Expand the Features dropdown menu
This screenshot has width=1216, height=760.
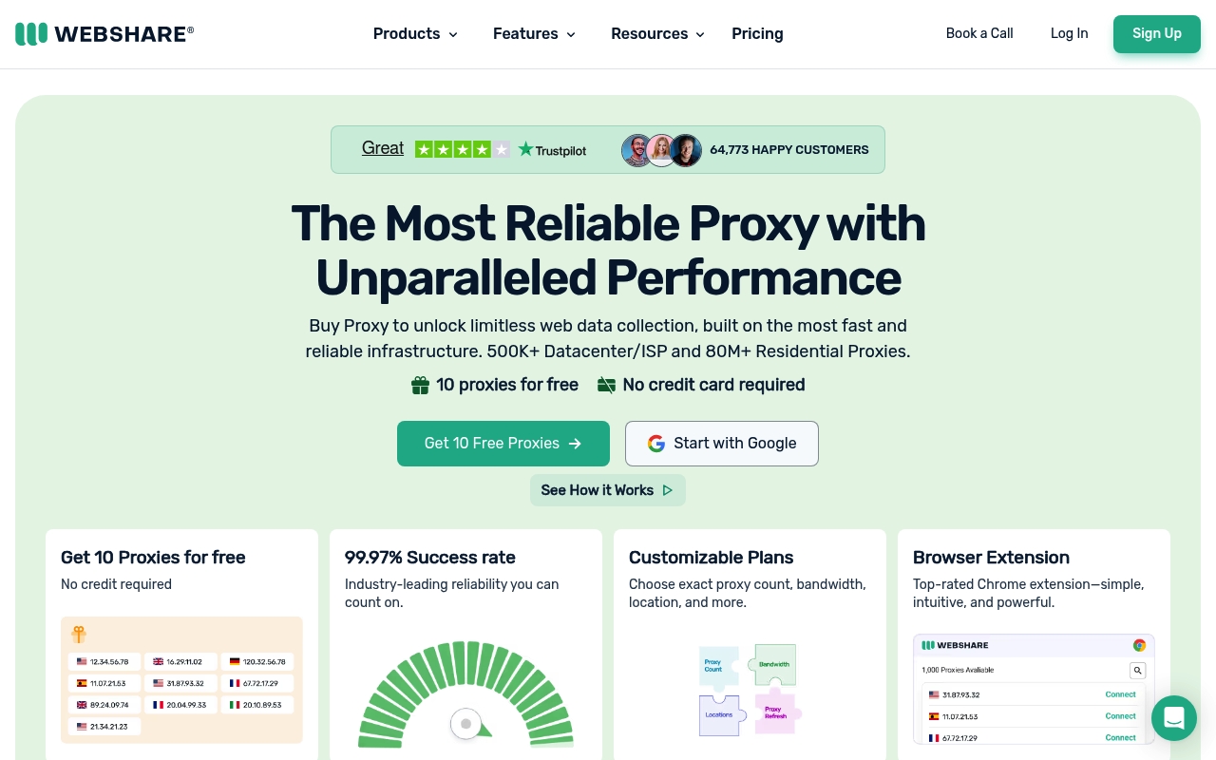coord(534,34)
